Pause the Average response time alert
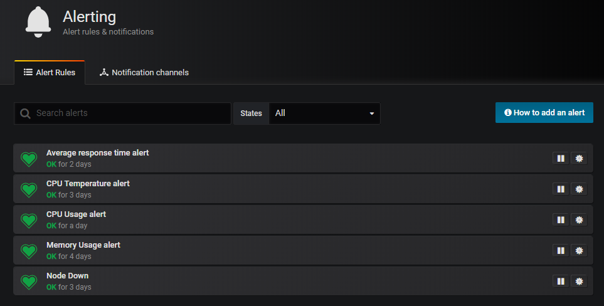 click(561, 158)
